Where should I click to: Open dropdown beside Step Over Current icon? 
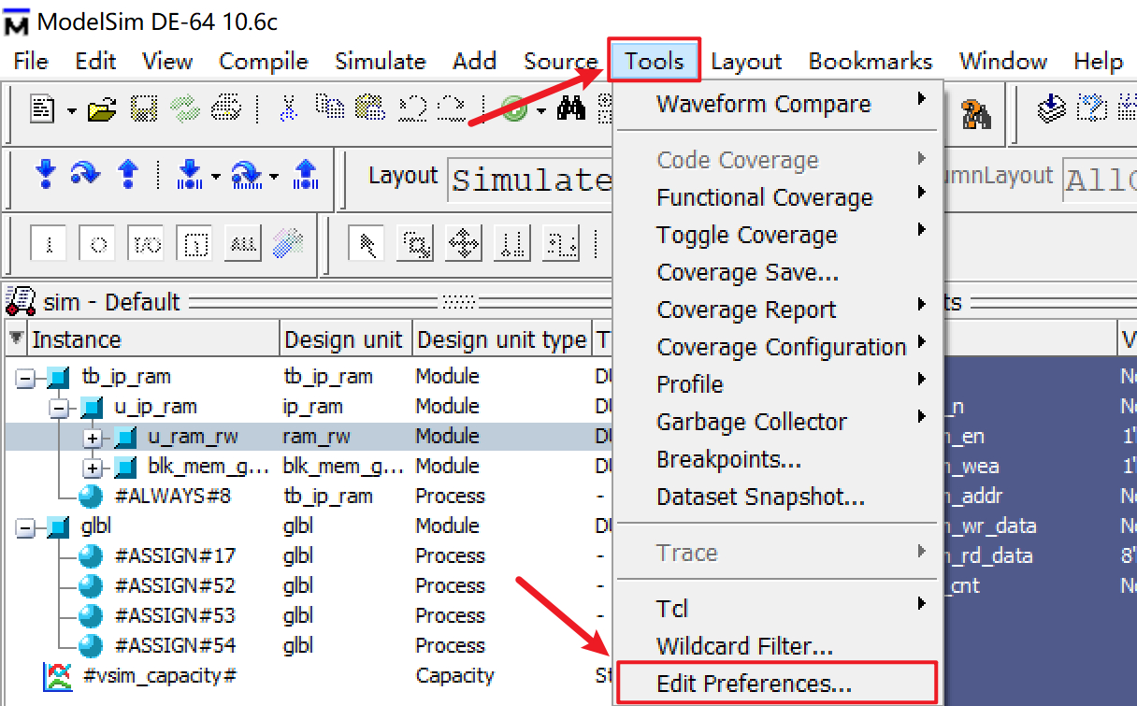[274, 176]
